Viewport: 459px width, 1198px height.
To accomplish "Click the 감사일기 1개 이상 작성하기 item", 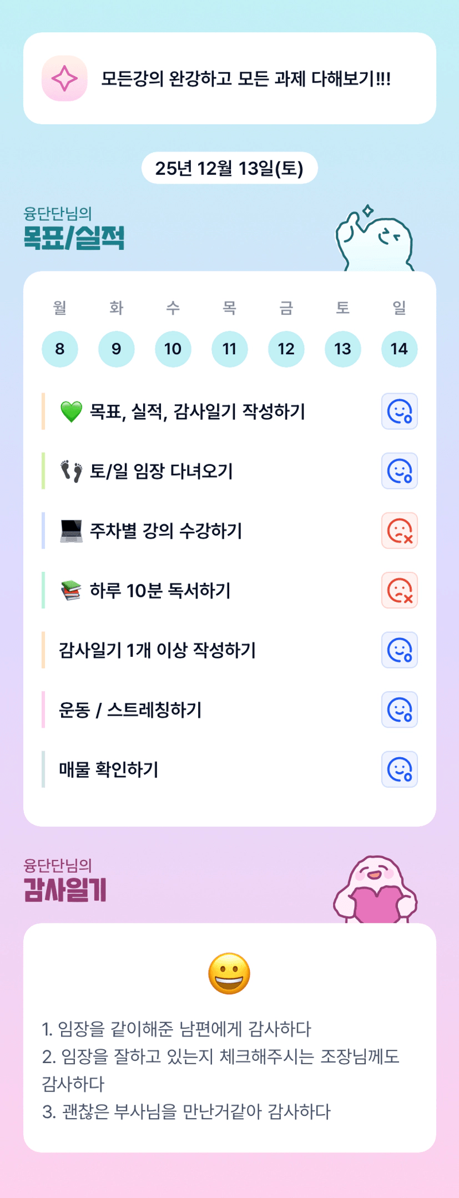I will [x=158, y=650].
